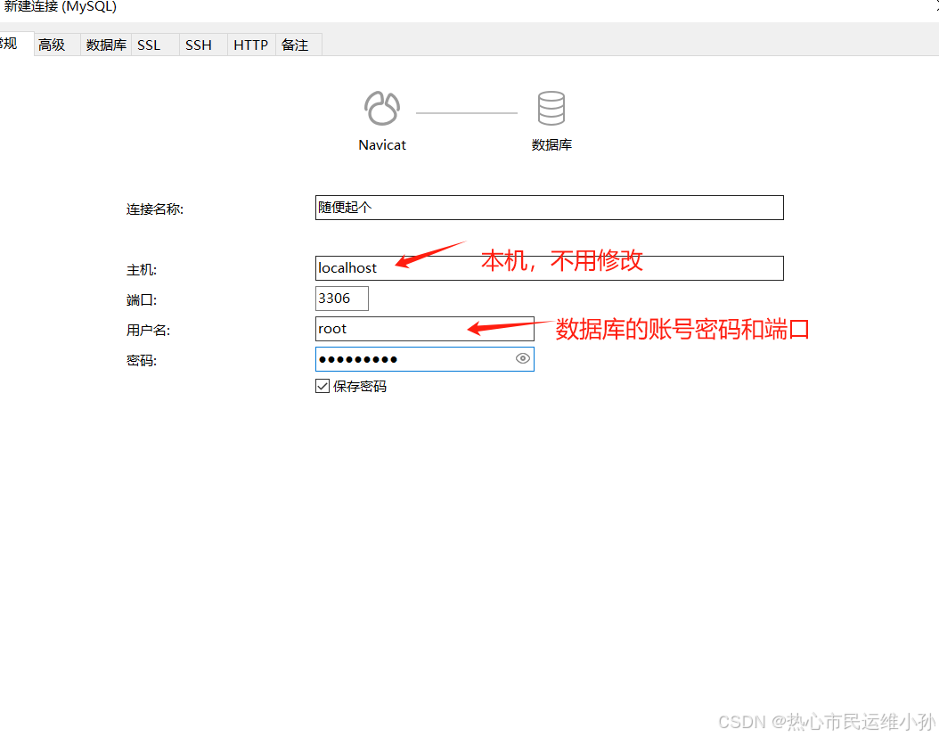This screenshot has width=939, height=737.
Task: Focus the 主机 field containing localhost
Action: [549, 268]
